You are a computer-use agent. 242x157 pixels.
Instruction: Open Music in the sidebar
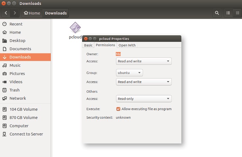(25, 65)
